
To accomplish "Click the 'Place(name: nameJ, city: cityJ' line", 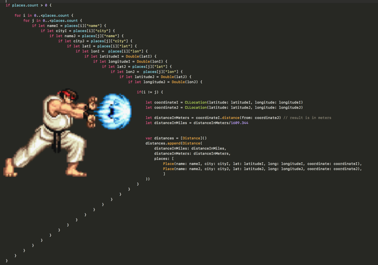I will coord(262,169).
